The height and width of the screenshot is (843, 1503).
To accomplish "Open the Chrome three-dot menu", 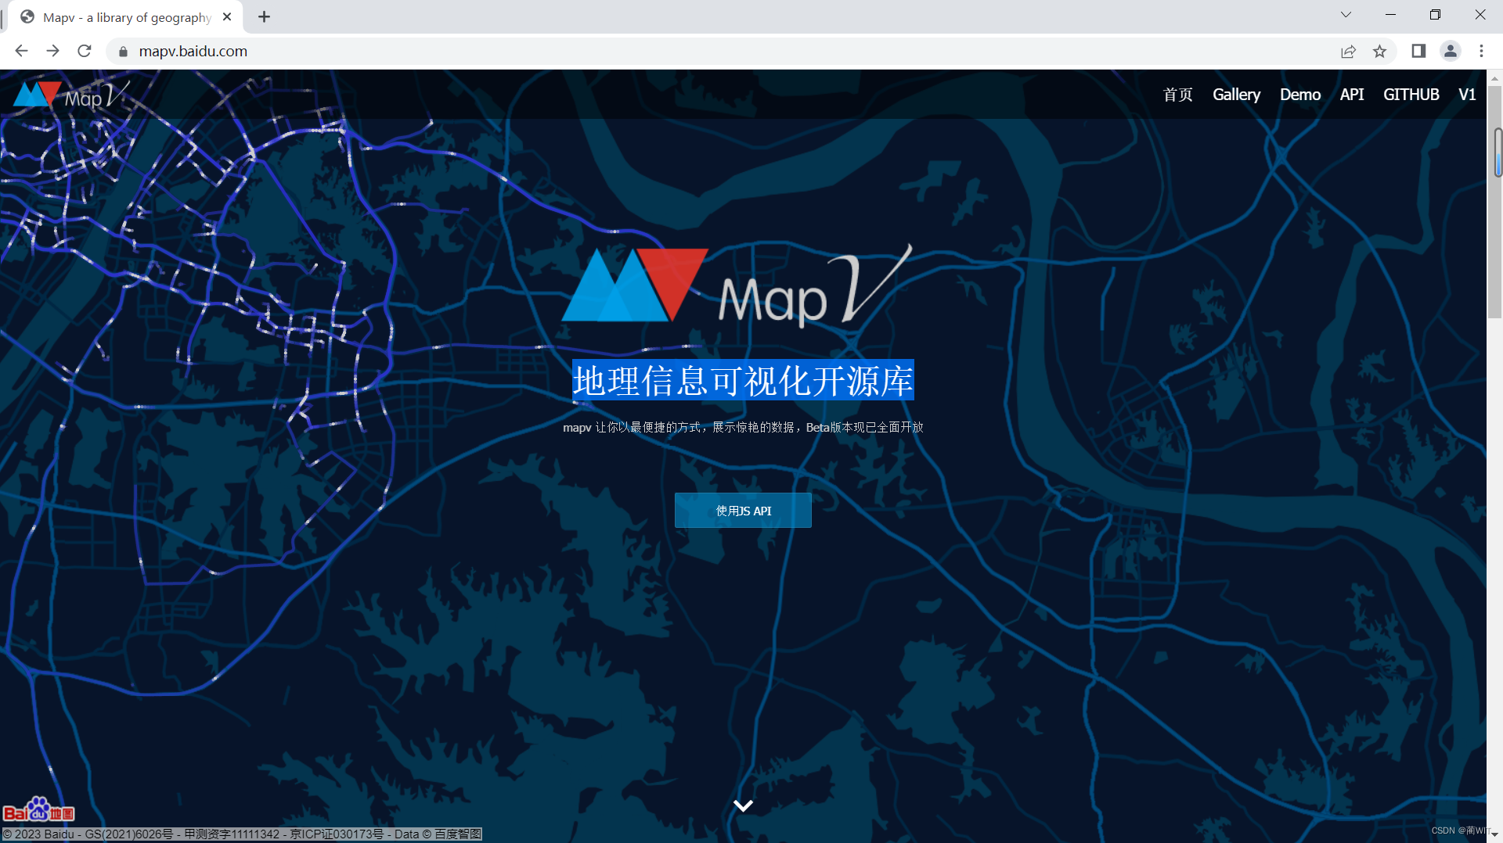I will (1481, 52).
